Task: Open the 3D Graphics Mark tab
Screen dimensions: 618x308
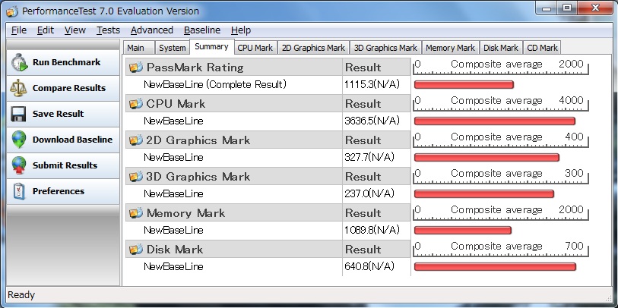Action: tap(385, 48)
